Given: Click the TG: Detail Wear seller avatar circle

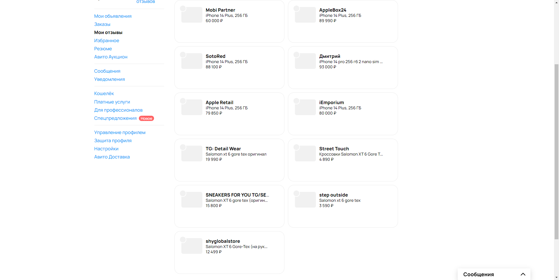Looking at the screenshot, I should 183,147.
